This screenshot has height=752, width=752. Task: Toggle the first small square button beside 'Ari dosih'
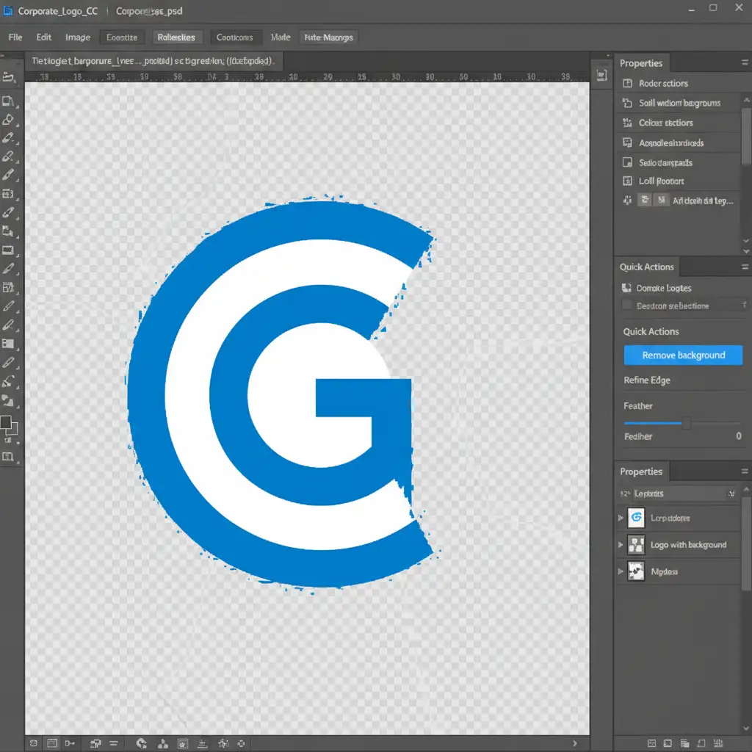click(x=645, y=200)
